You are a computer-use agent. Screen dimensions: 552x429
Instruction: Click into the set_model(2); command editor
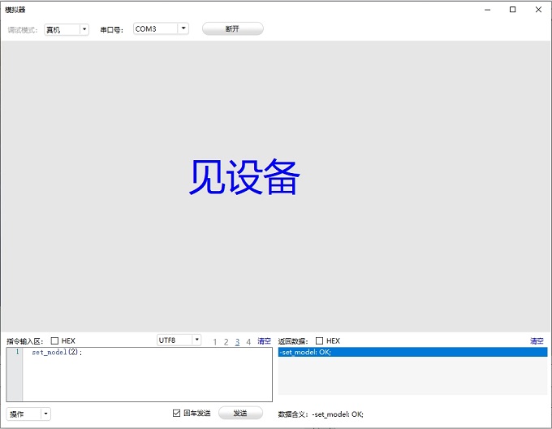tap(147, 374)
